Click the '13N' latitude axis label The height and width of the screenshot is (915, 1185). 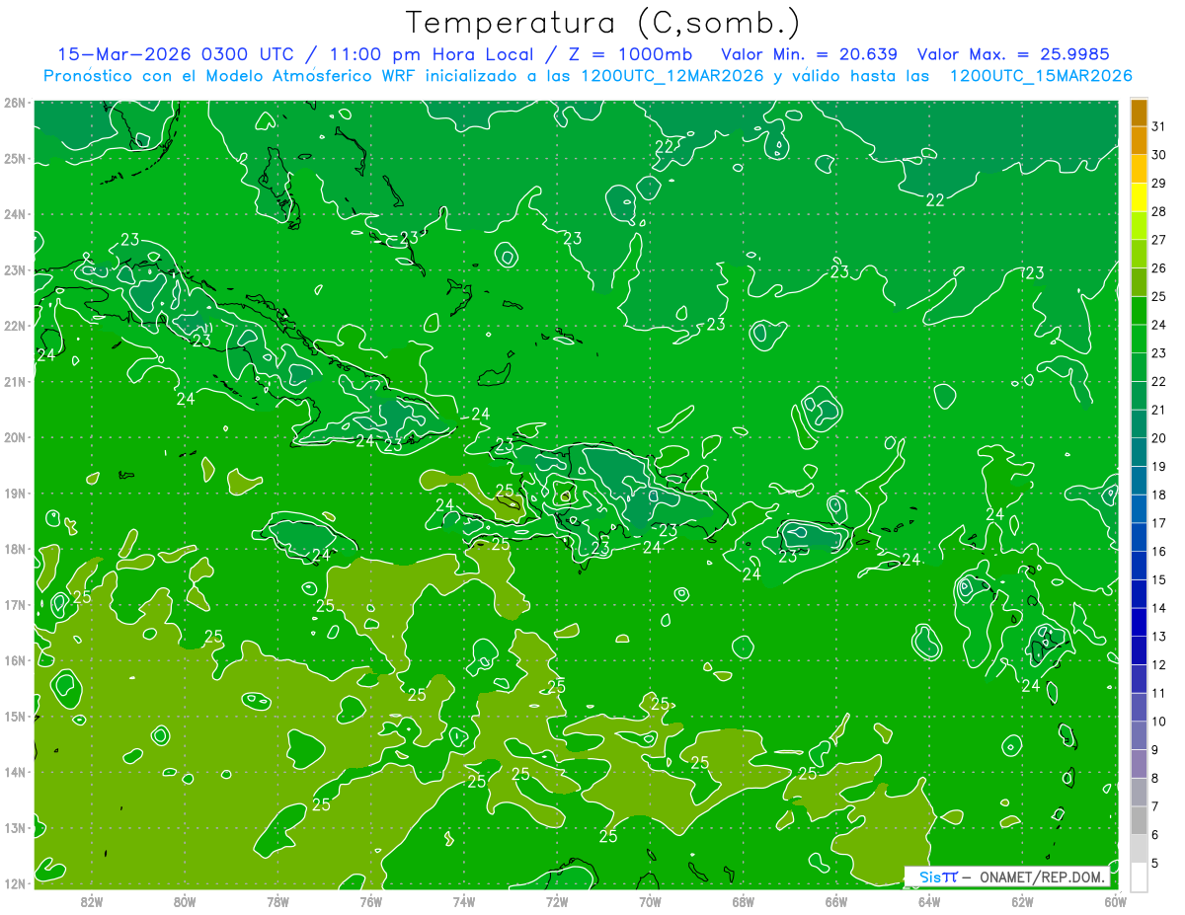click(15, 828)
